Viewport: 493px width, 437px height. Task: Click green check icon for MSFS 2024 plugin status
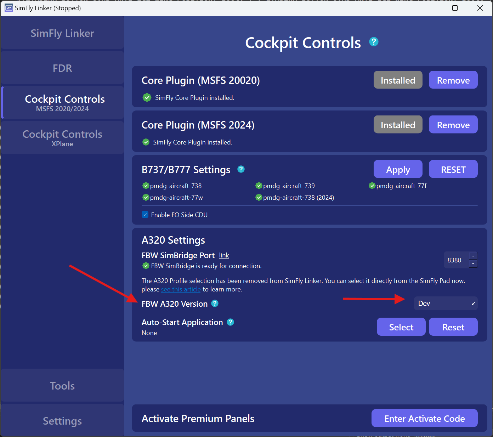click(x=146, y=142)
